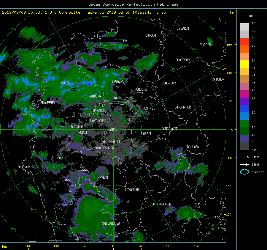Click the orange 60 dBZ legend swatch
This screenshot has height=250, width=267.
[x=244, y=49]
